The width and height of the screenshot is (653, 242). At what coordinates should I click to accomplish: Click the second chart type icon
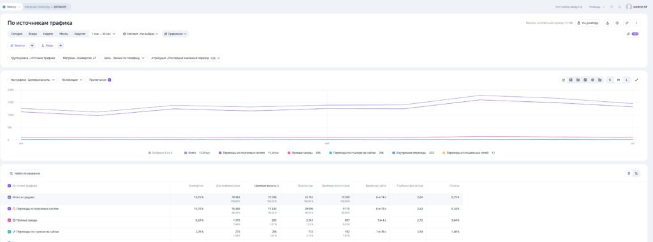coord(571,80)
